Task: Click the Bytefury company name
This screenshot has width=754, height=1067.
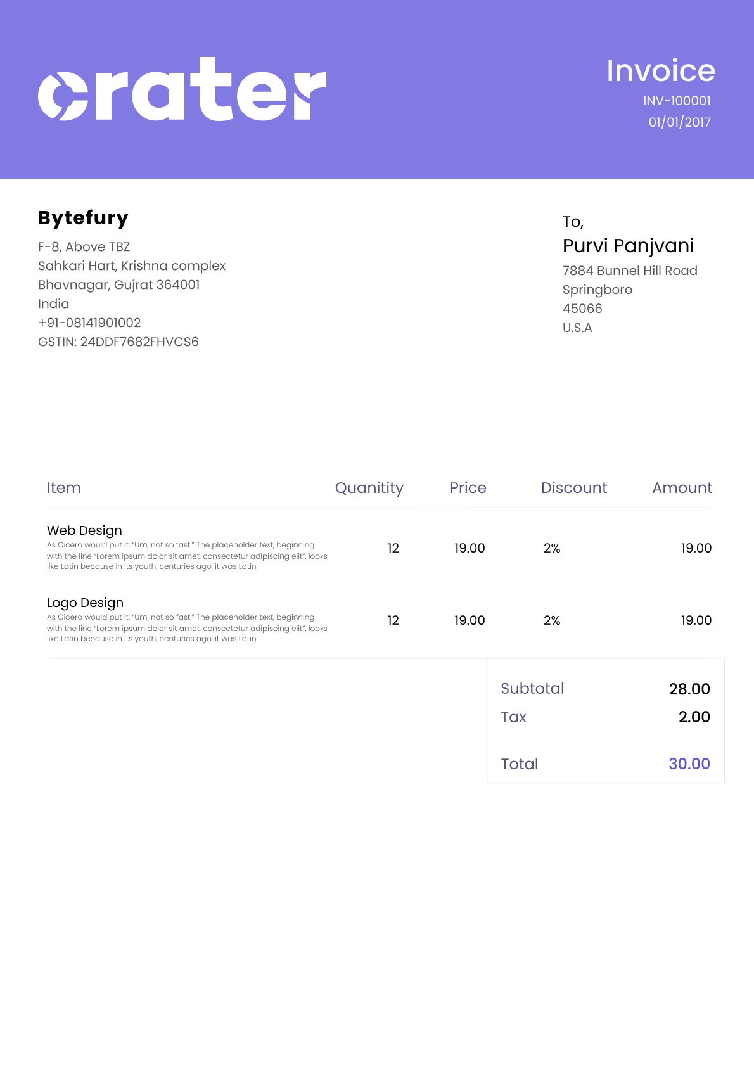Action: point(83,218)
